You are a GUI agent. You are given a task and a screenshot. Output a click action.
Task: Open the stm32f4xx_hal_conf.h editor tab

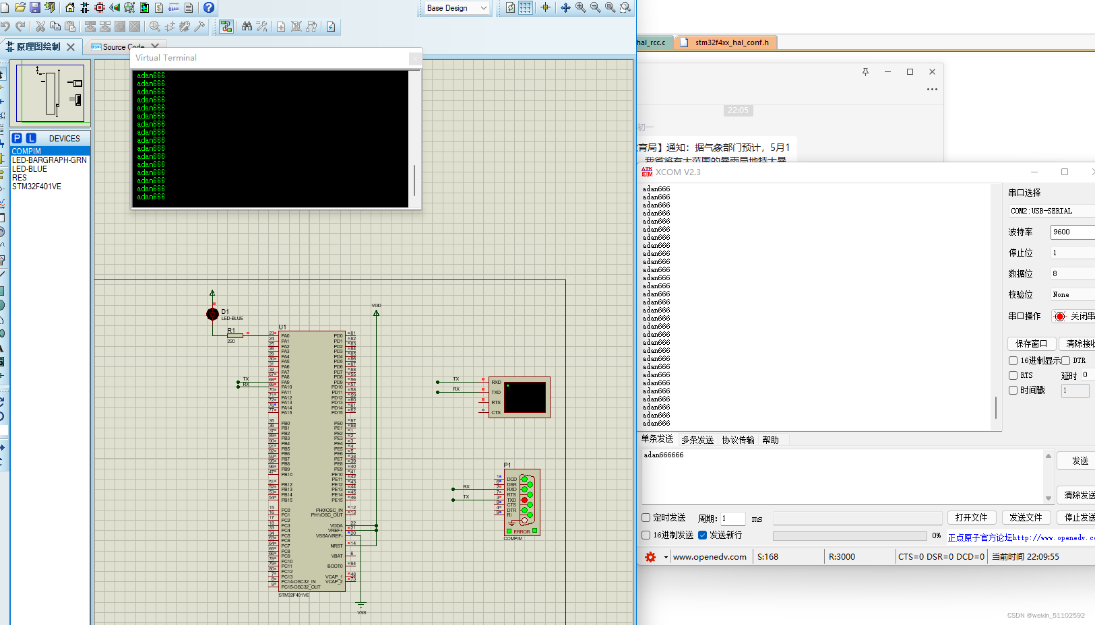[x=725, y=42]
